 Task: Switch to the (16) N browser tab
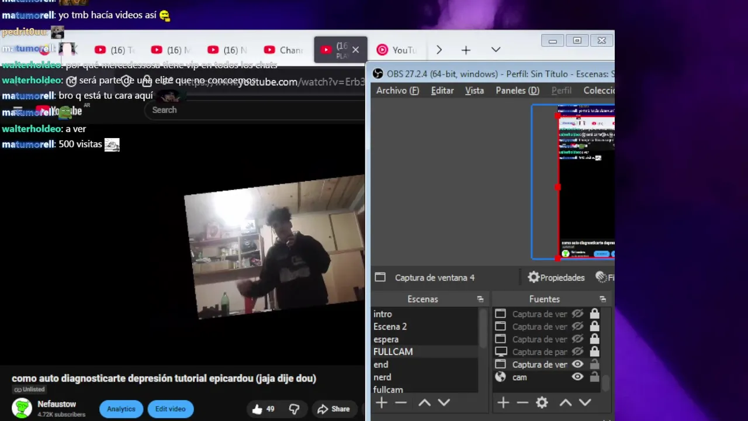[x=227, y=50]
